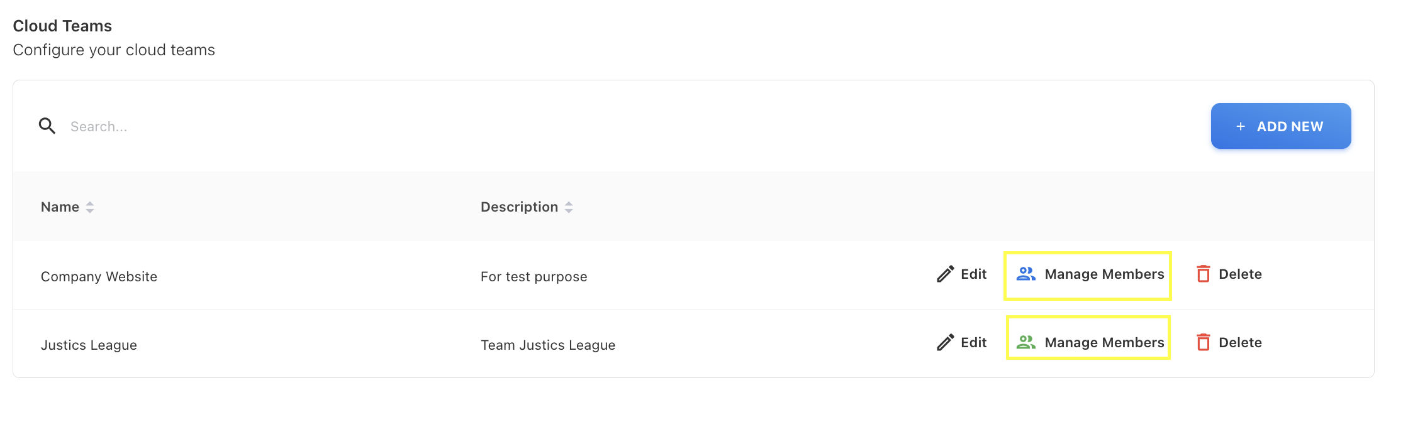Click Edit label for Company Website
The width and height of the screenshot is (1408, 432).
(973, 274)
